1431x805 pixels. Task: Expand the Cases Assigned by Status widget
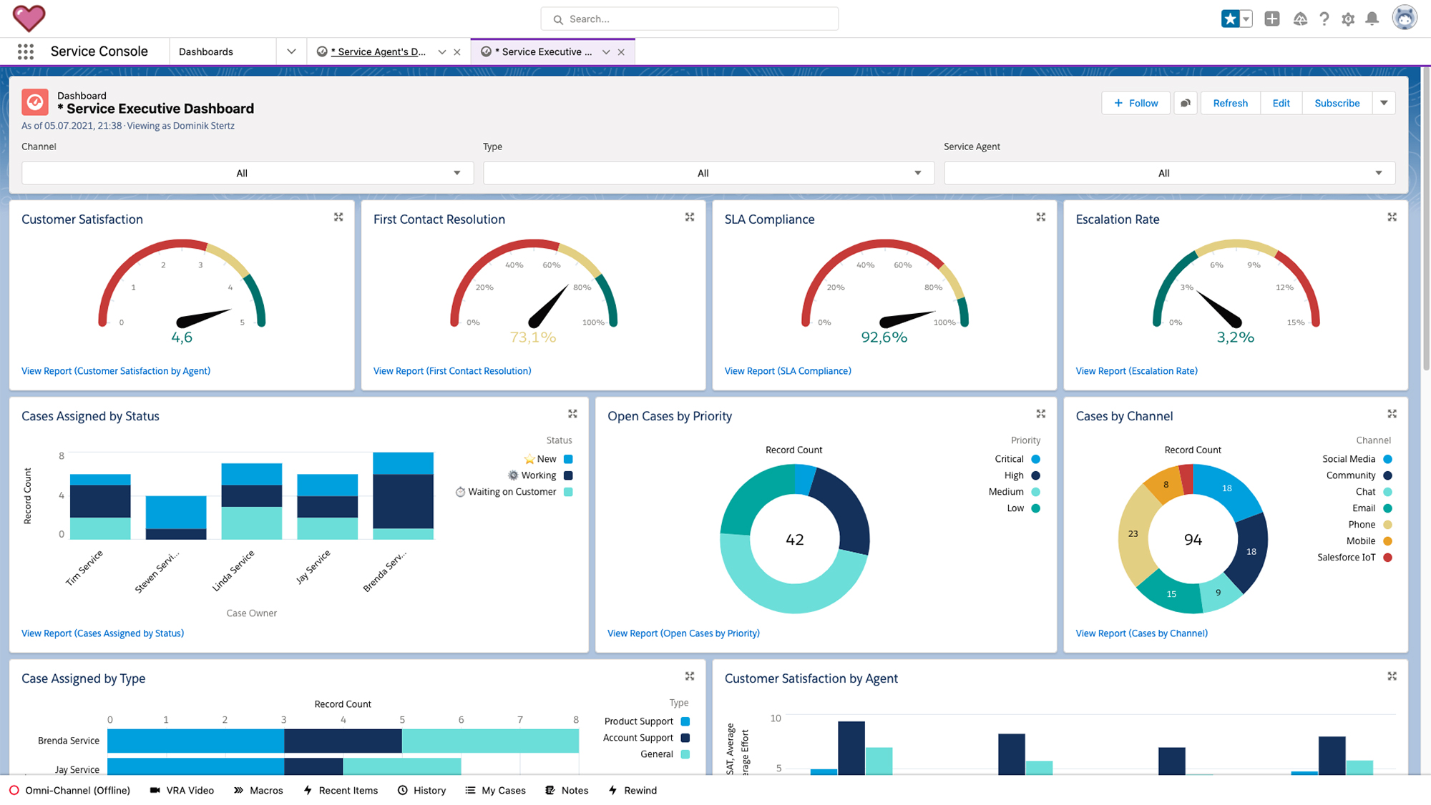pos(572,414)
